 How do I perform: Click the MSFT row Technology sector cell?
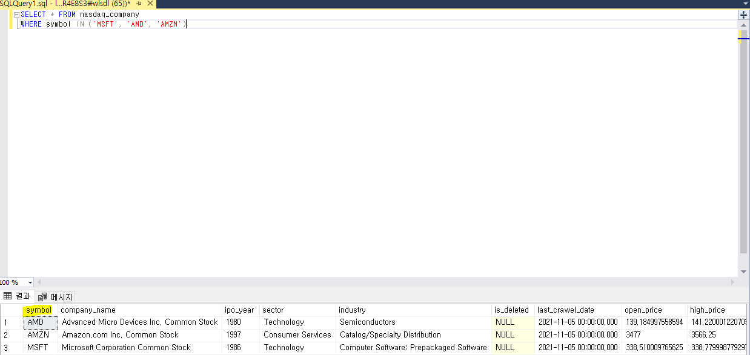pyautogui.click(x=297, y=348)
